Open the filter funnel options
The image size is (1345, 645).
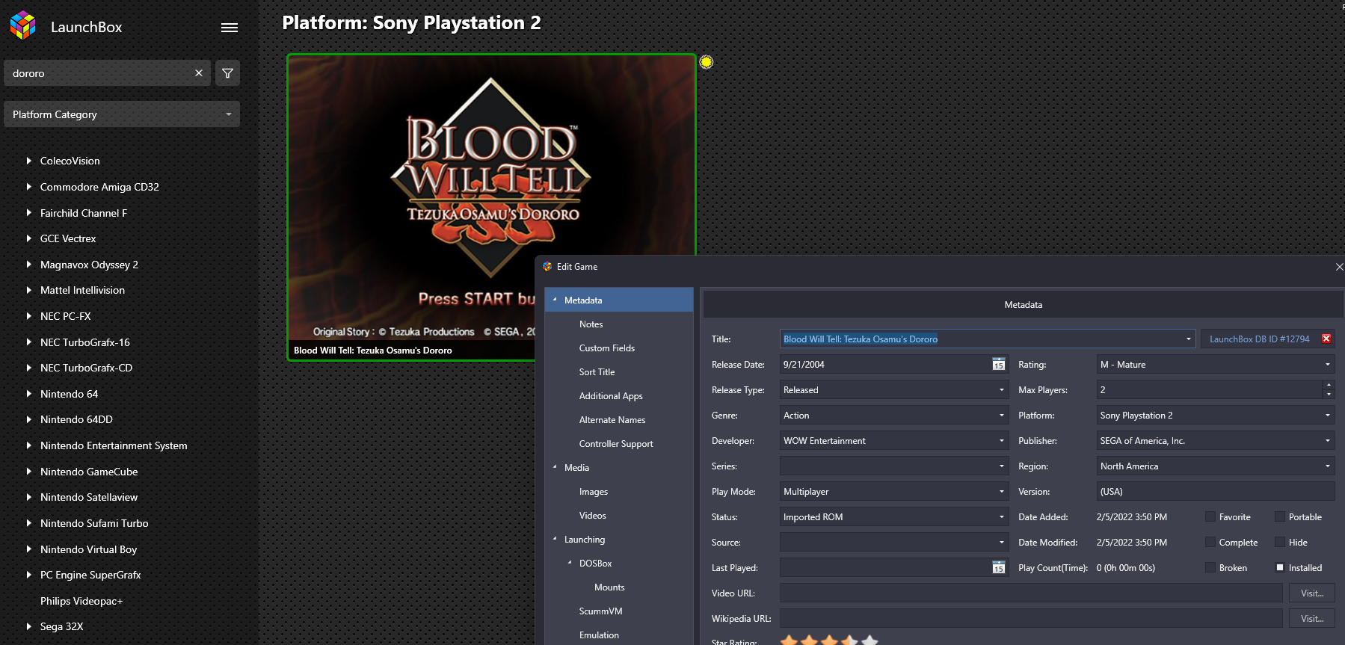coord(228,73)
